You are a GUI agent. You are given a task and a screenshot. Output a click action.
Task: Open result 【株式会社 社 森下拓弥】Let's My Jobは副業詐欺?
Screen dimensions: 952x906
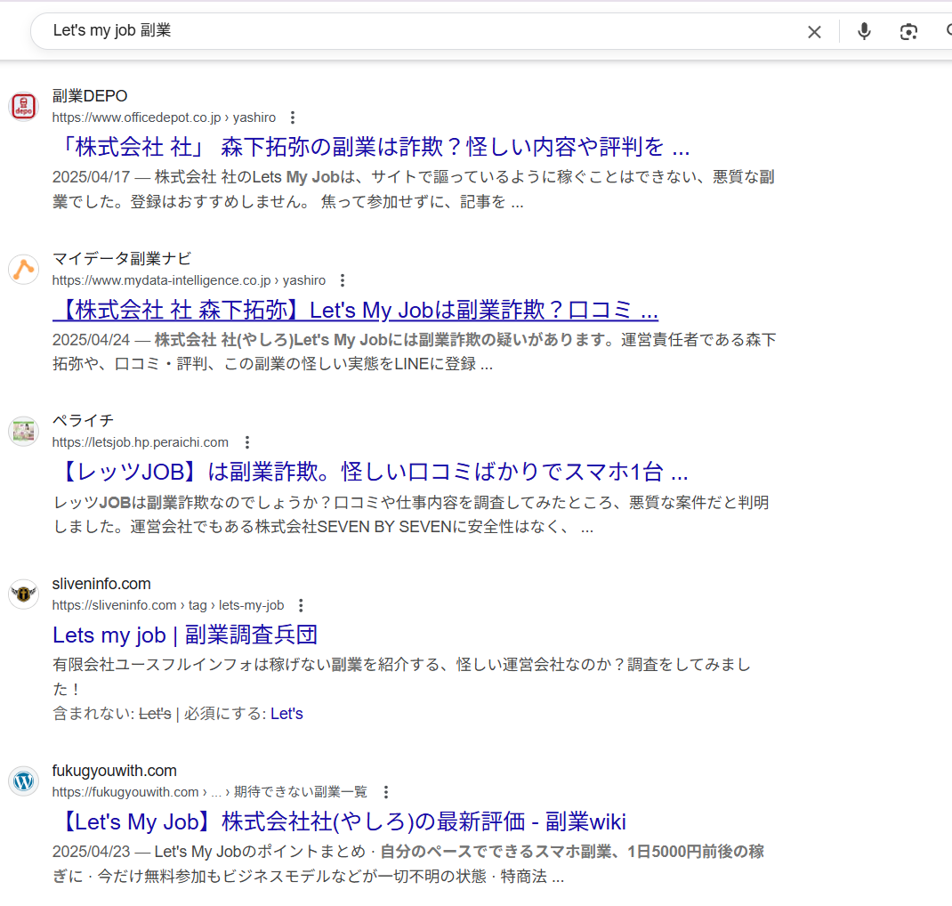(355, 310)
